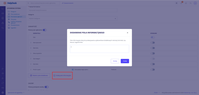
Task: Open Pola dodatkowe in settings menu
Action: (x=15, y=14)
